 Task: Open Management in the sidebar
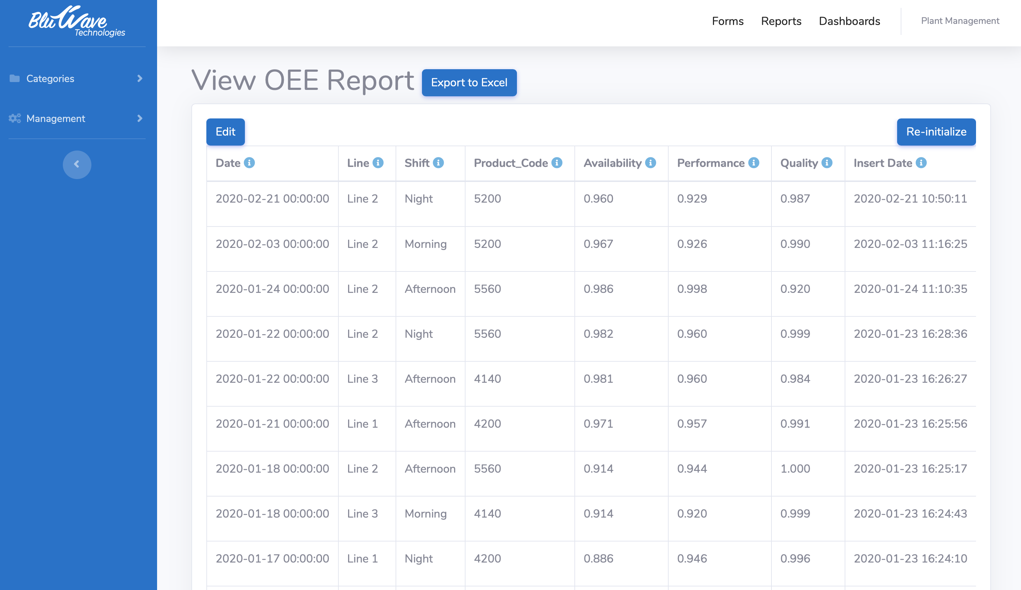(x=77, y=118)
